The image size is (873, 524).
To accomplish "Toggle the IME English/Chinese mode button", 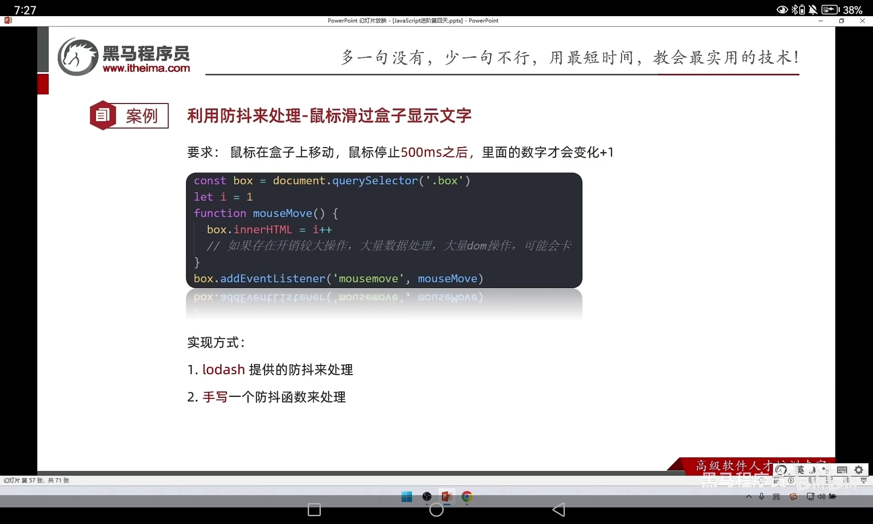I will coord(801,470).
